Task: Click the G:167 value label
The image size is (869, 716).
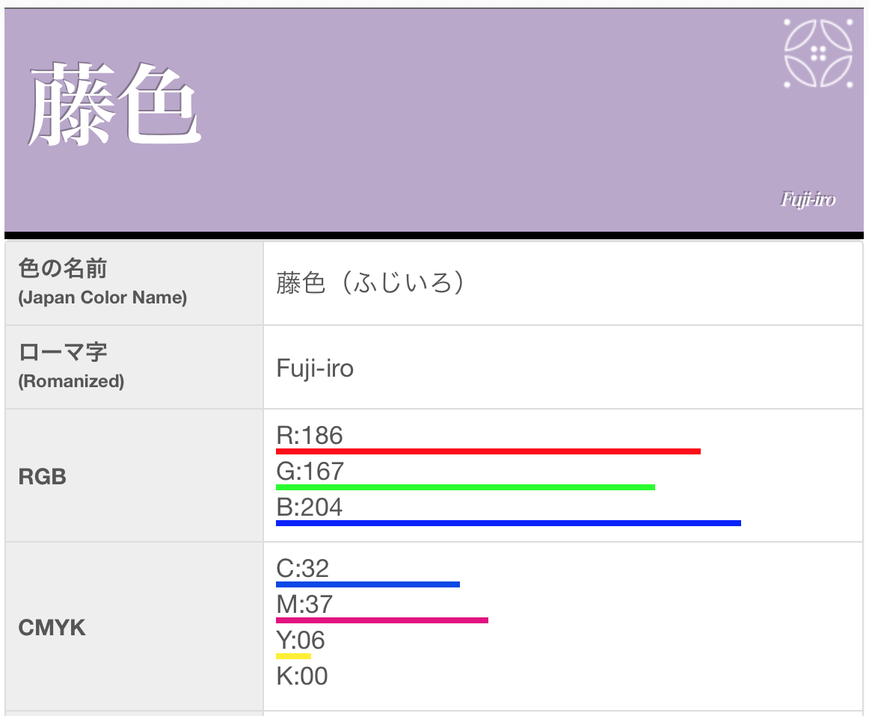Action: 310,472
